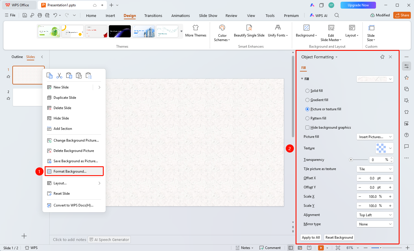Toggle the Notes pane in status bar
The width and height of the screenshot is (414, 251).
click(x=244, y=248)
